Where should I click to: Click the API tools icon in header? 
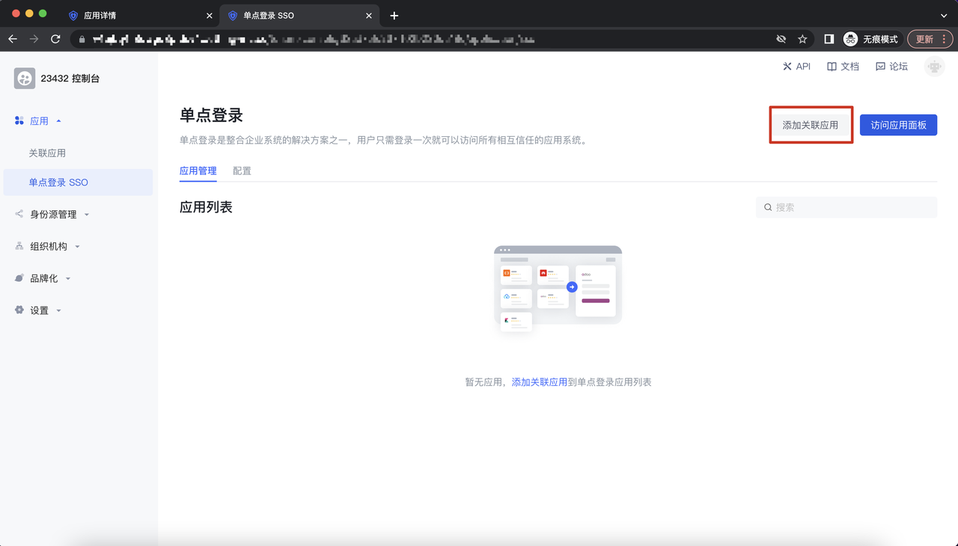coord(787,67)
